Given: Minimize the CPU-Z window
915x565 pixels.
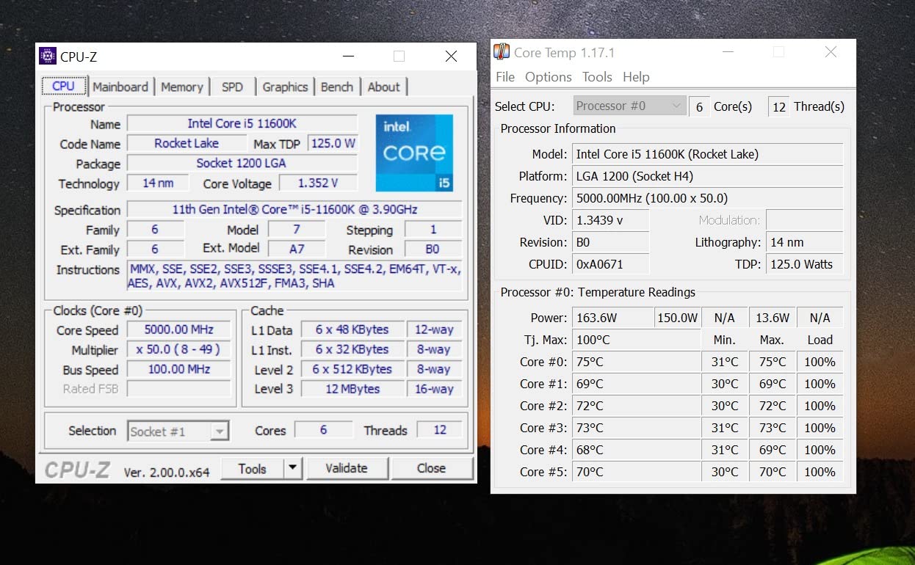Looking at the screenshot, I should [x=347, y=56].
